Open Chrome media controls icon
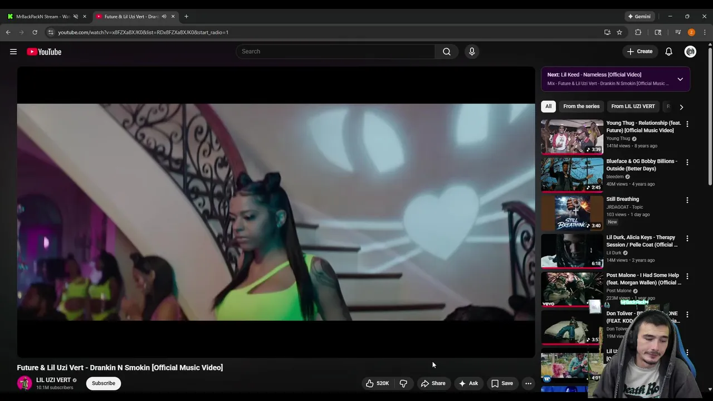The height and width of the screenshot is (401, 713). pyautogui.click(x=678, y=32)
